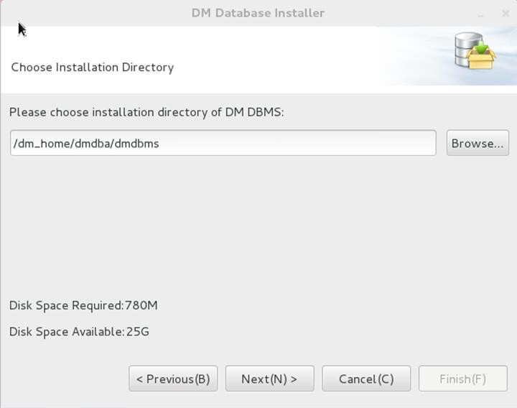517x408 pixels.
Task: Close the DM Database Installer window
Action: pyautogui.click(x=506, y=14)
